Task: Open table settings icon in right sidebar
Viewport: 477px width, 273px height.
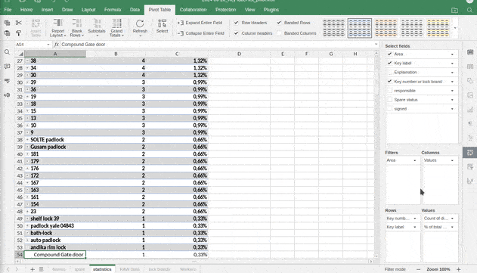Action: click(x=470, y=67)
